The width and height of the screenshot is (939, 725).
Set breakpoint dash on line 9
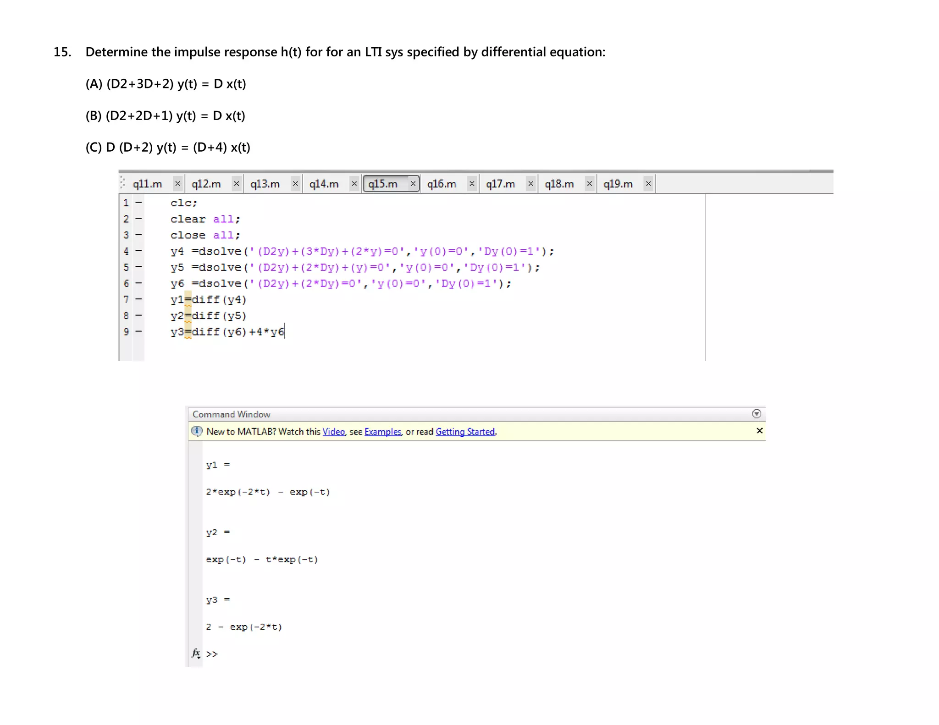[x=138, y=331]
